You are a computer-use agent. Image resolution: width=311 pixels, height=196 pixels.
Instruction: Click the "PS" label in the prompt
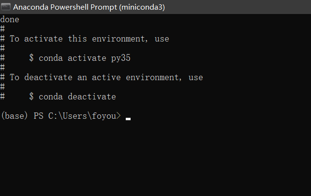(x=39, y=116)
